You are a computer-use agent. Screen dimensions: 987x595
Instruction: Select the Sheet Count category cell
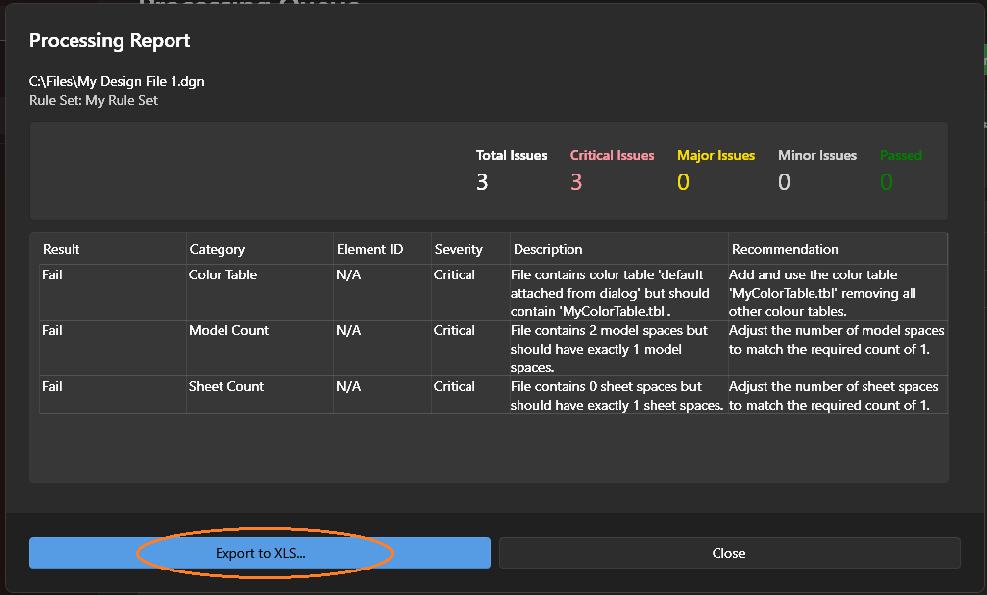226,387
